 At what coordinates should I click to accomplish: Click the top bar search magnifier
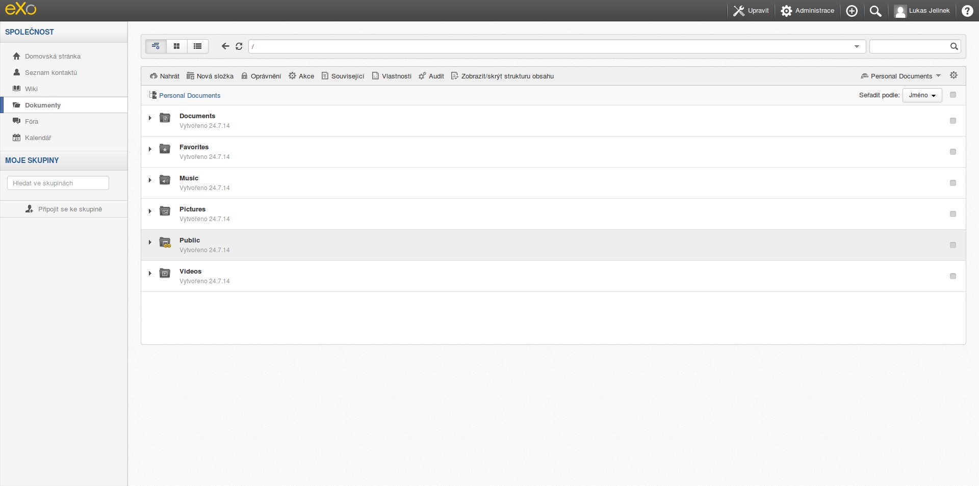(x=875, y=11)
